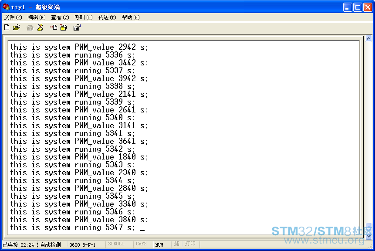This screenshot has height=251, width=375.
Task: Maximize the tty1 terminal window
Action: [x=358, y=7]
